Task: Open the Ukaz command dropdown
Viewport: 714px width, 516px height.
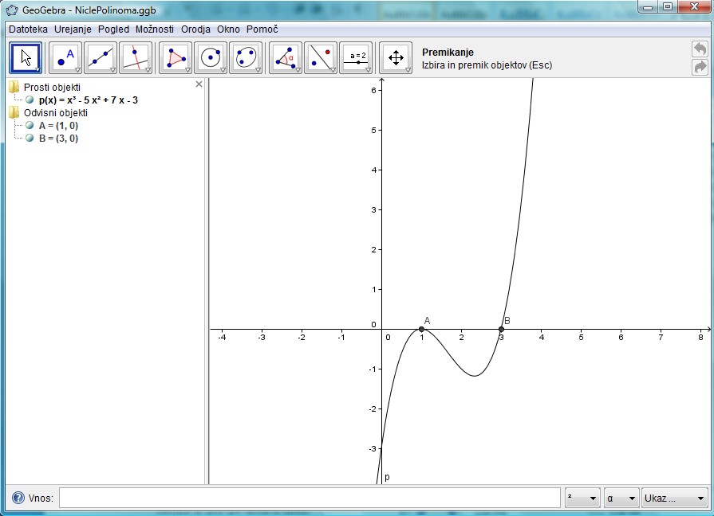Action: (675, 498)
